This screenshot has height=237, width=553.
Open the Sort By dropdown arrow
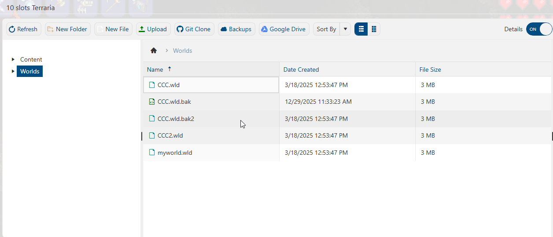pyautogui.click(x=345, y=29)
